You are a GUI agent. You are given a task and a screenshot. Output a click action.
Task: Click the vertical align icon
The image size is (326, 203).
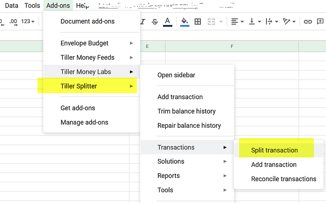pyautogui.click(x=252, y=21)
